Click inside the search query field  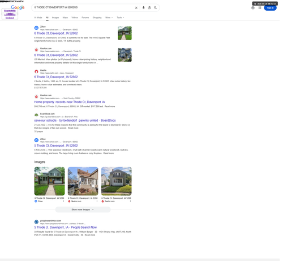coord(83,7)
